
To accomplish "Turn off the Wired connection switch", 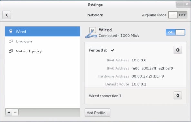I will pyautogui.click(x=175, y=33).
